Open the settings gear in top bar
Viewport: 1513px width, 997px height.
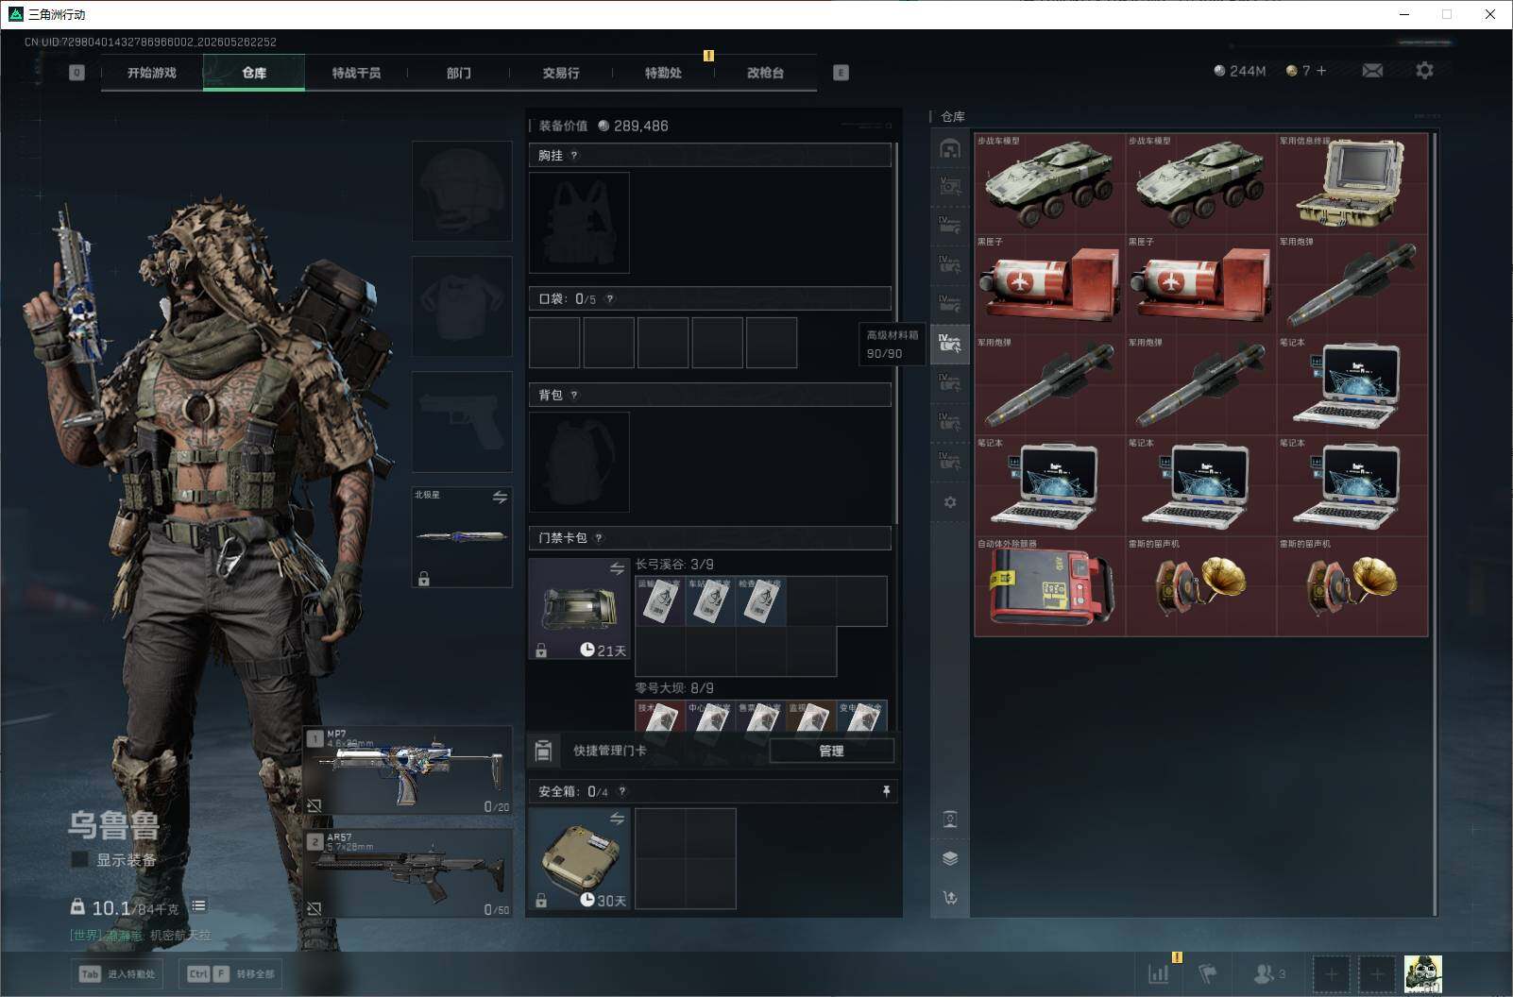coord(1424,71)
